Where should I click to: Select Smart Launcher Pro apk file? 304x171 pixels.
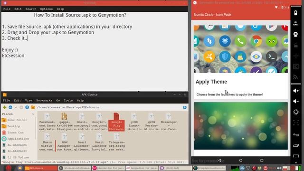99,142
